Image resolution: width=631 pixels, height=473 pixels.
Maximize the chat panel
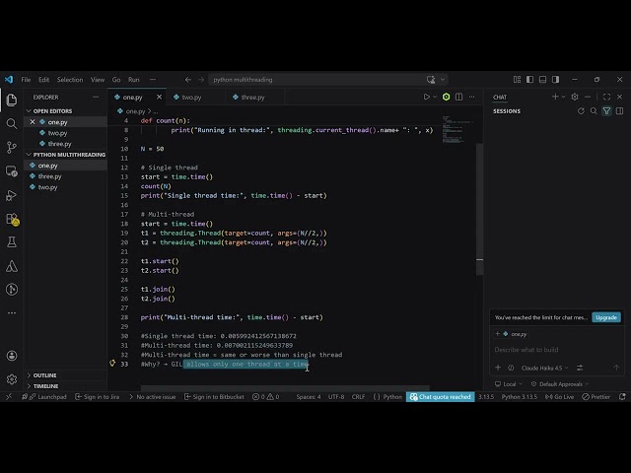point(607,97)
